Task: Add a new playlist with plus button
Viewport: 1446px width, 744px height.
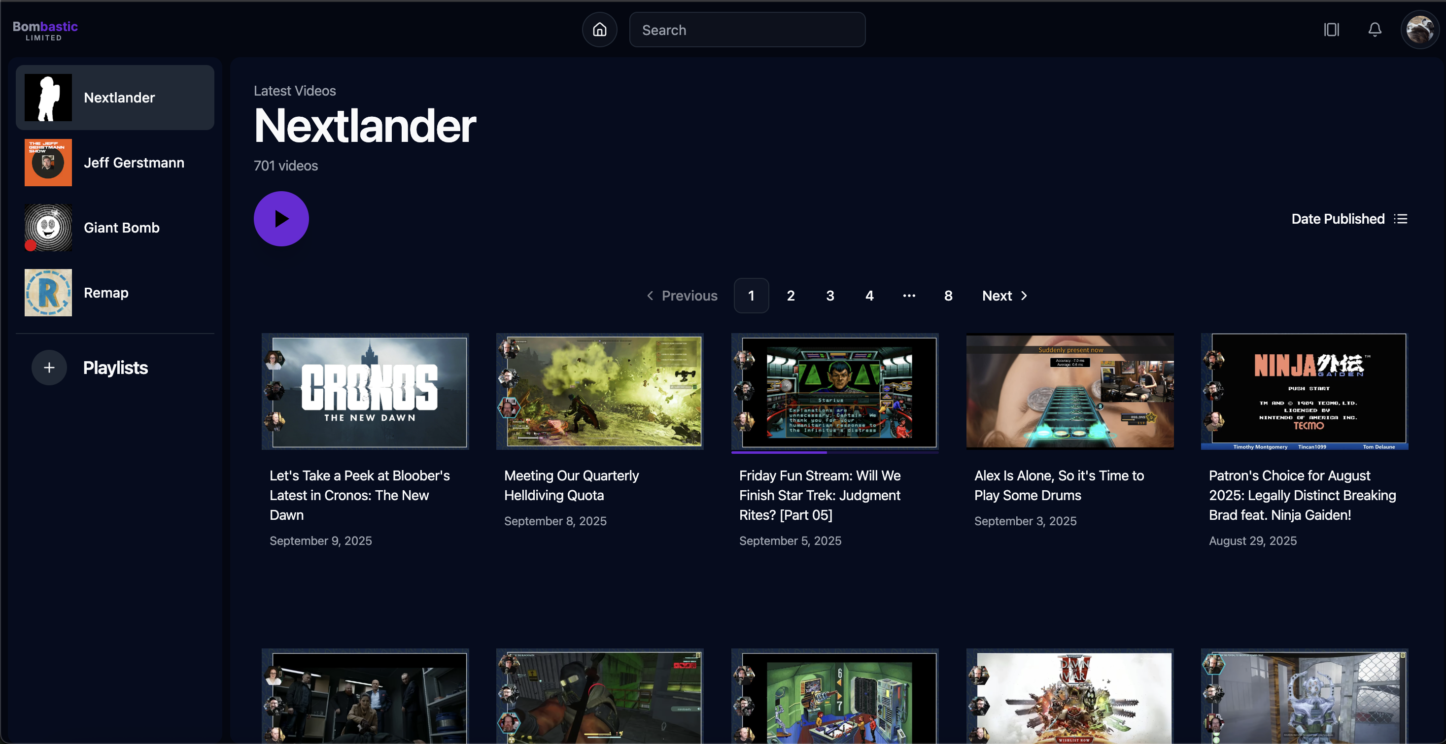Action: (49, 368)
